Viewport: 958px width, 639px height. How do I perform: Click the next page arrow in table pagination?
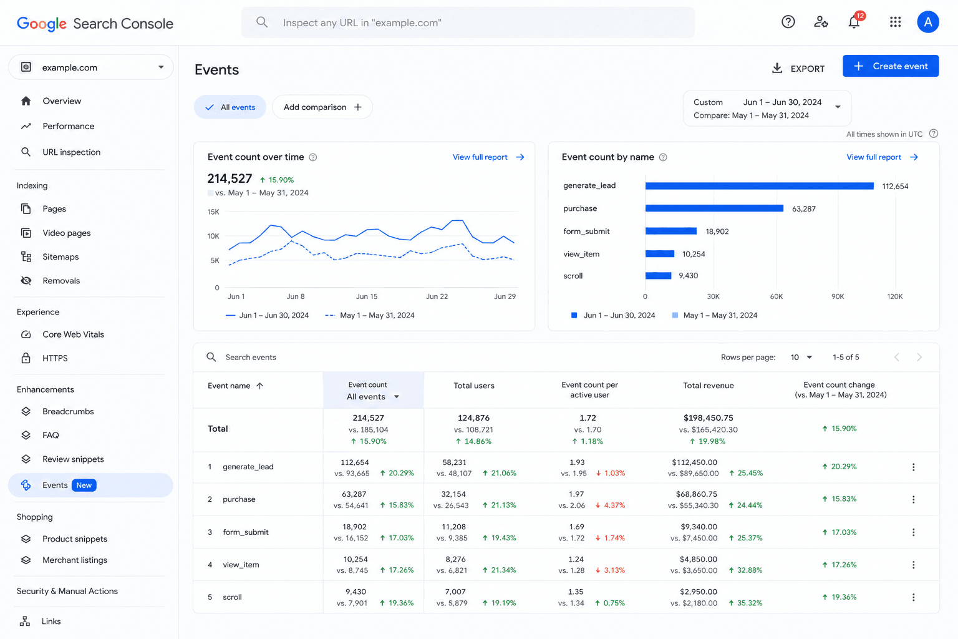pos(919,358)
